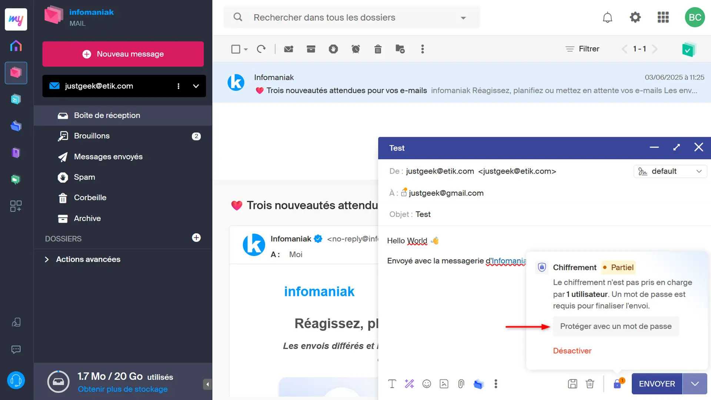Viewport: 711px width, 400px height.
Task: Open the account three-dot menu
Action: (178, 86)
